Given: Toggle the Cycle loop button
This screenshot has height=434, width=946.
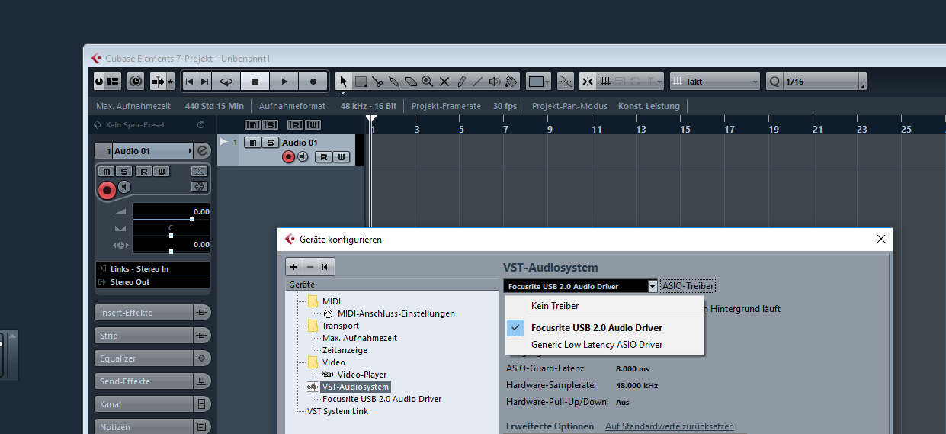Looking at the screenshot, I should (x=226, y=81).
